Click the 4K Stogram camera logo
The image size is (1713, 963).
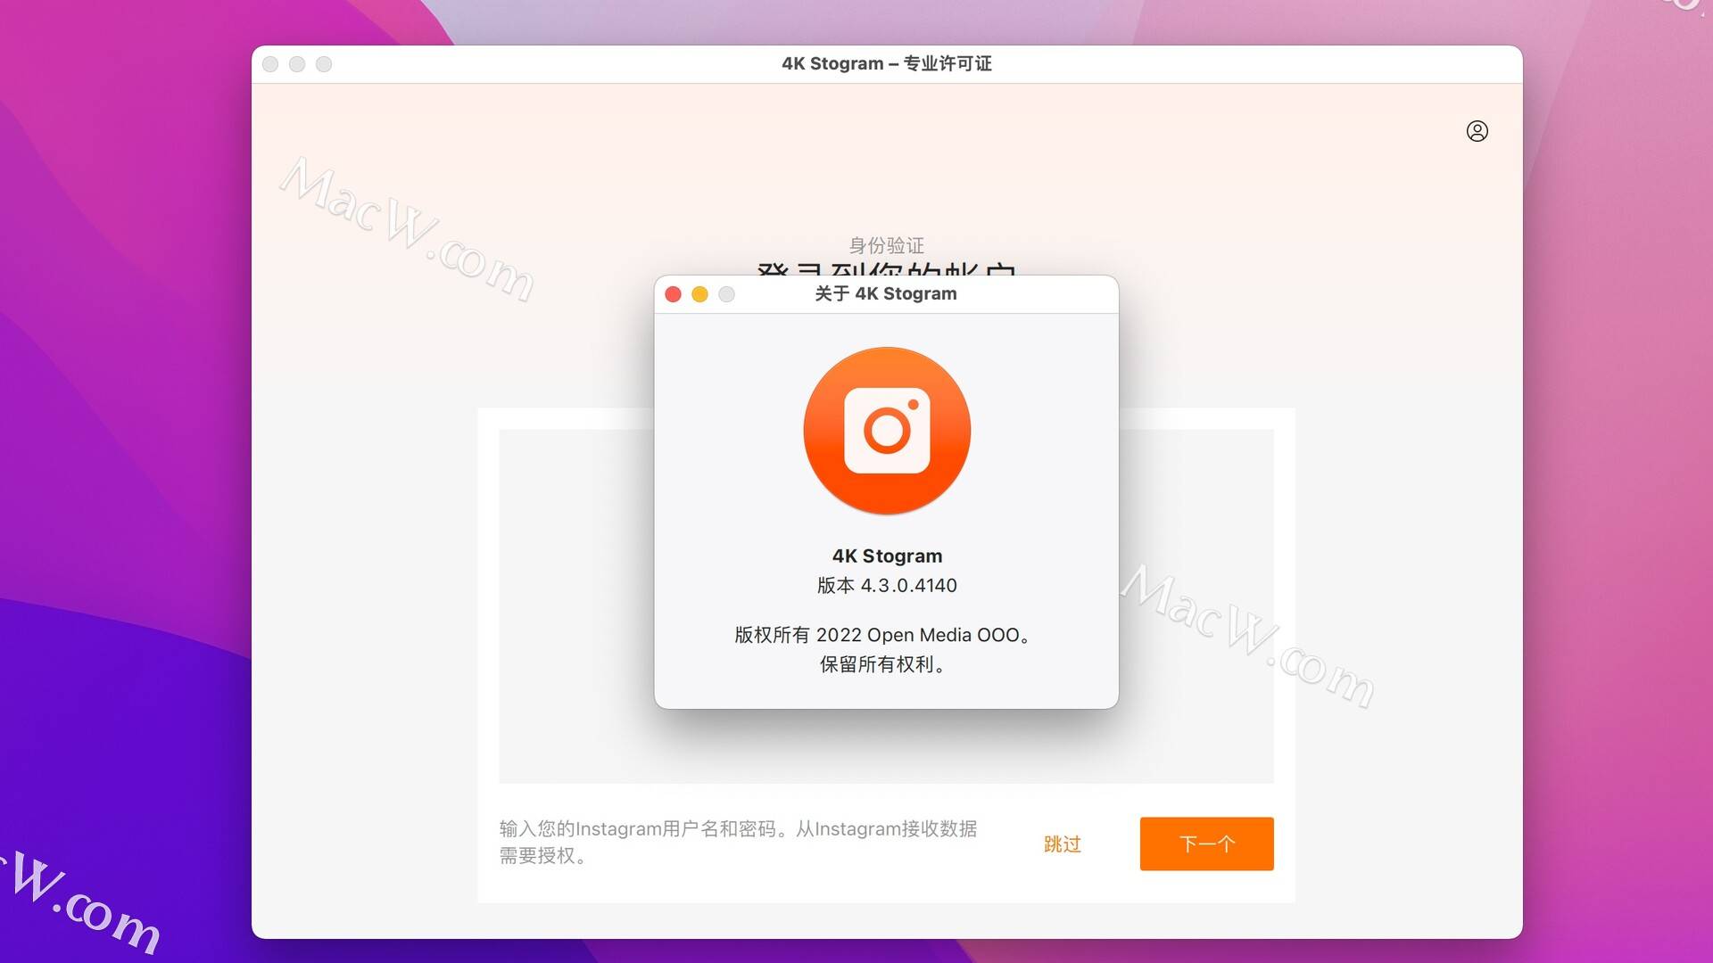click(887, 431)
